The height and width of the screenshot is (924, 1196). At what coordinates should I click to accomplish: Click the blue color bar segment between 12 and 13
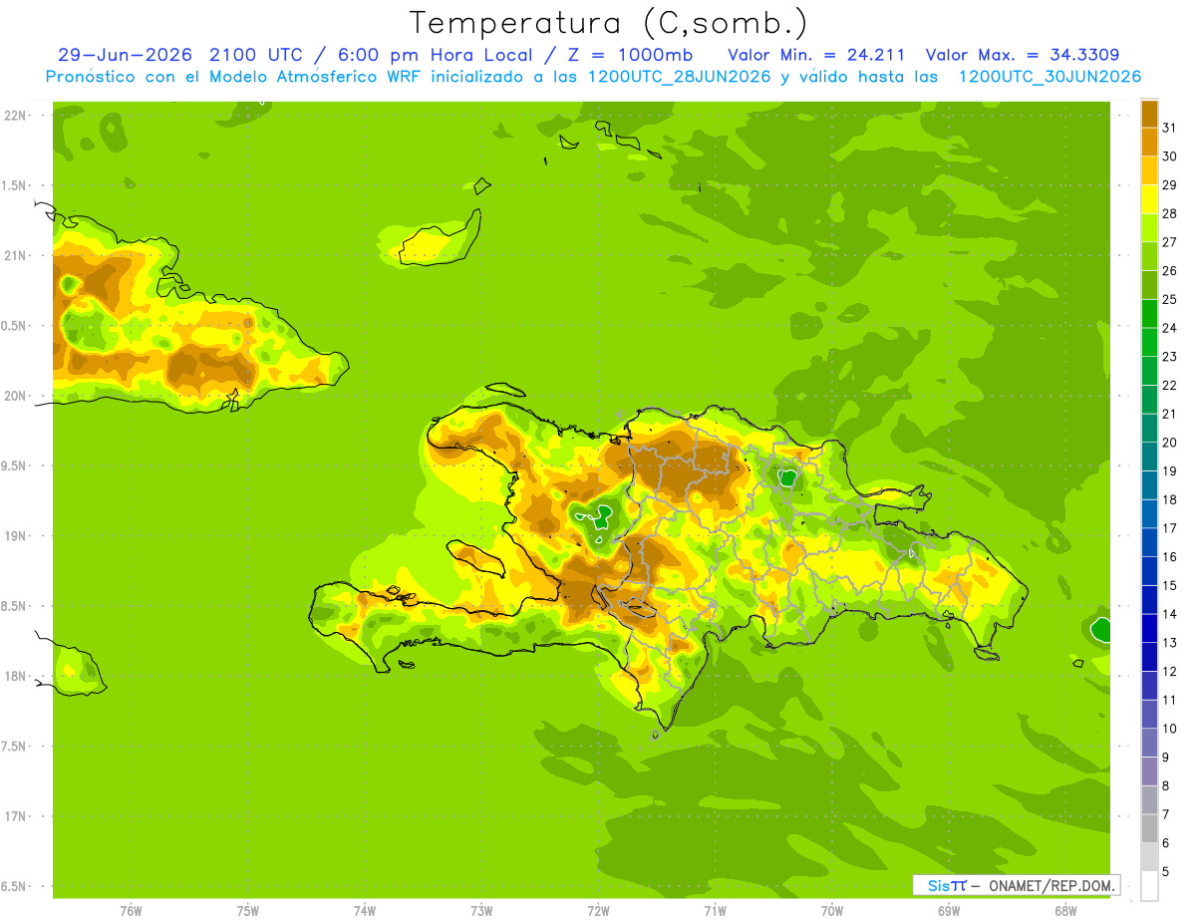[1149, 657]
